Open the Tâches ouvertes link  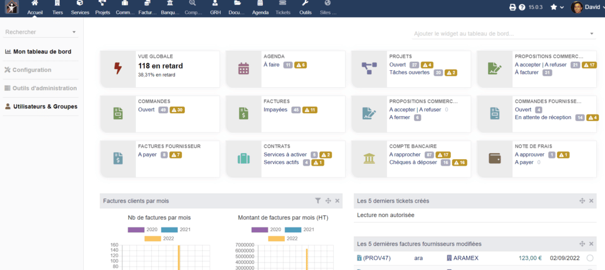pos(409,72)
